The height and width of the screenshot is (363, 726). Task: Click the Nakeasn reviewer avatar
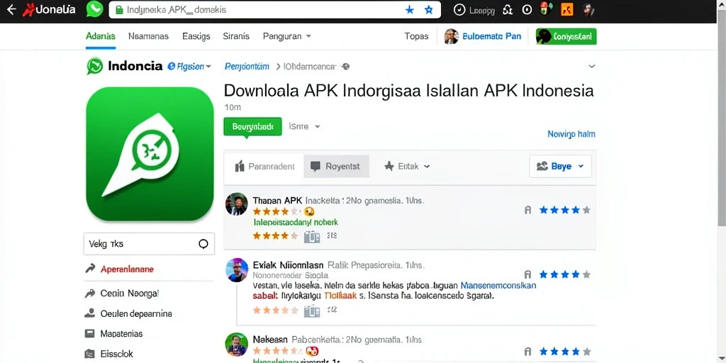pyautogui.click(x=237, y=344)
